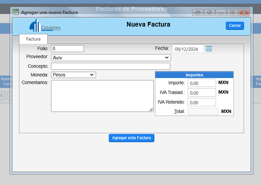The width and height of the screenshot is (261, 185).
Task: Select the IVA Traslad. amount field
Action: coord(202,93)
